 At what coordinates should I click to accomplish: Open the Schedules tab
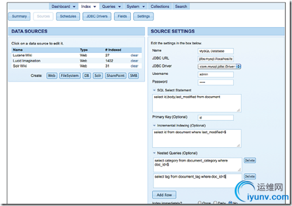tap(68, 16)
